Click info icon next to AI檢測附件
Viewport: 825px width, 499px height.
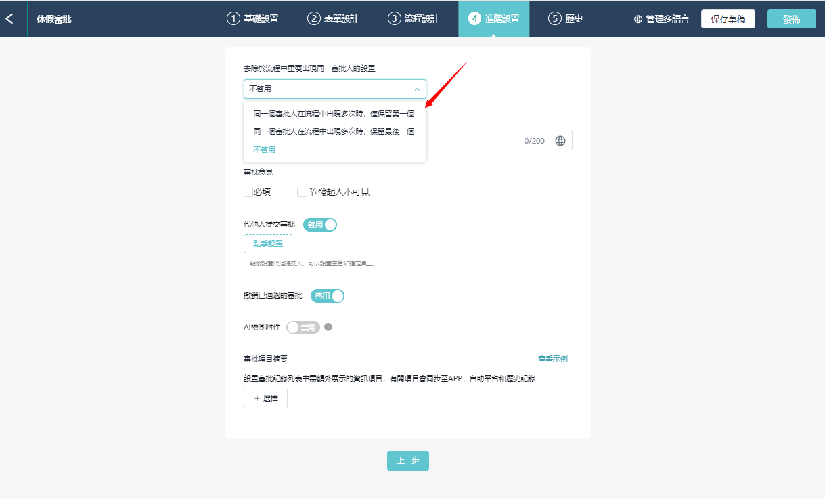tap(328, 327)
